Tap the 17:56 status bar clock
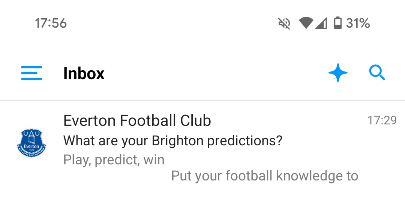Screen dimensions: 405x198 pyautogui.click(x=51, y=24)
